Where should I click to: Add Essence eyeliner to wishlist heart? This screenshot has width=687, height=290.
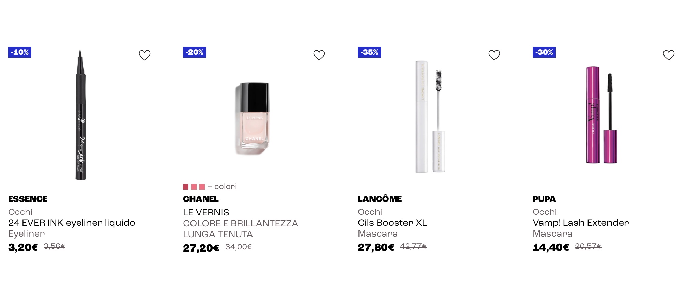(x=144, y=55)
